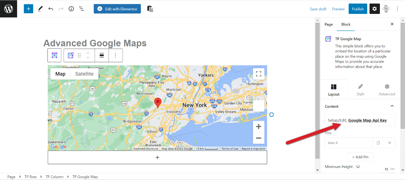This screenshot has height=180, width=405.
Task: Click the TP Google Map block type icon
Action: pyautogui.click(x=71, y=55)
